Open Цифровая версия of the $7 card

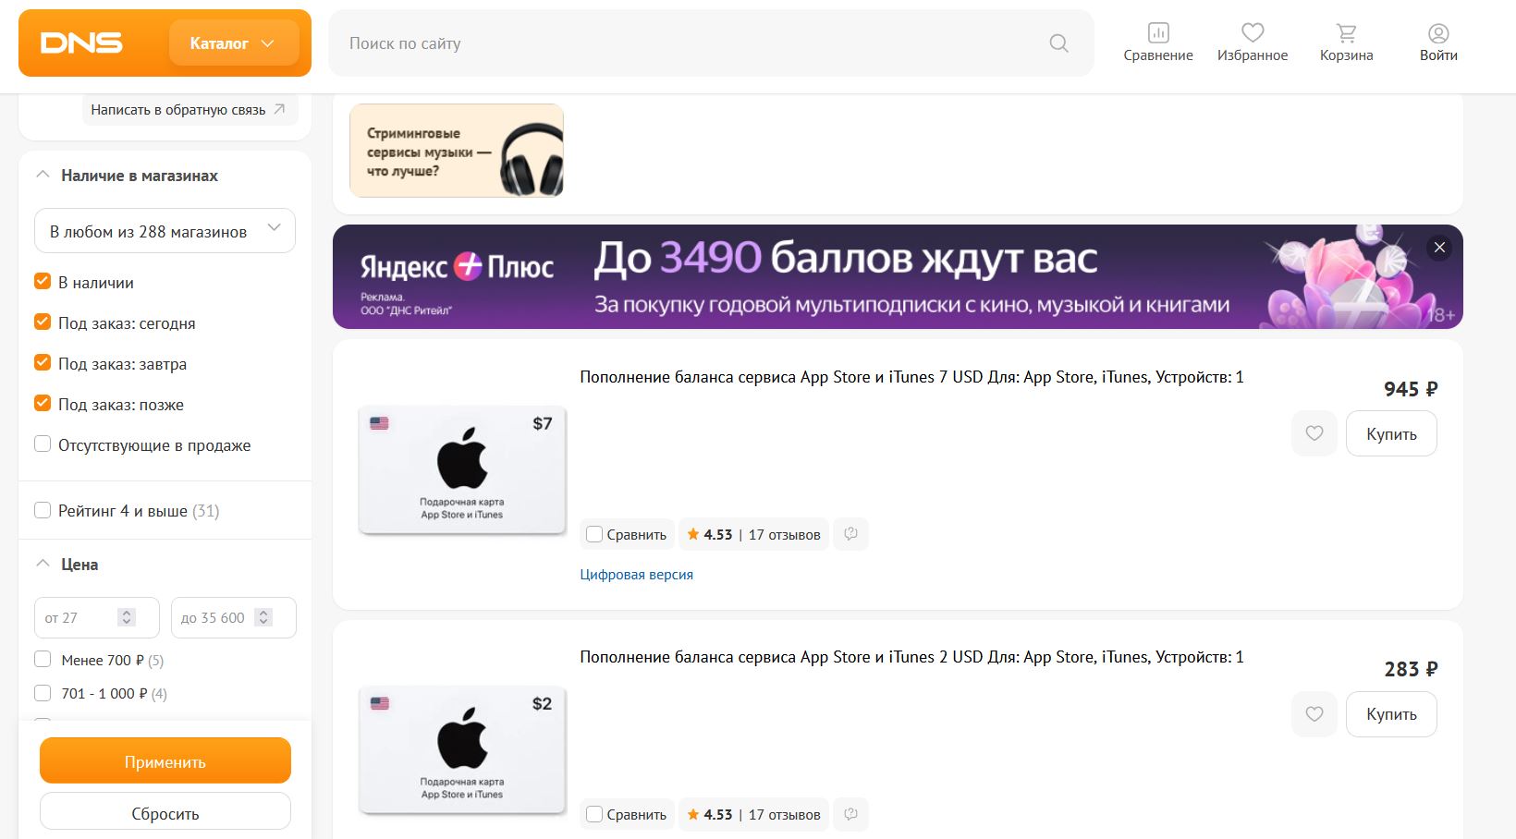coord(636,574)
